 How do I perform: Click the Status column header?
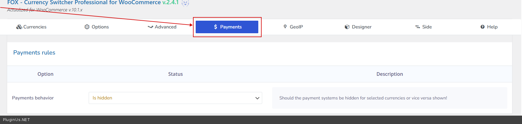175,74
